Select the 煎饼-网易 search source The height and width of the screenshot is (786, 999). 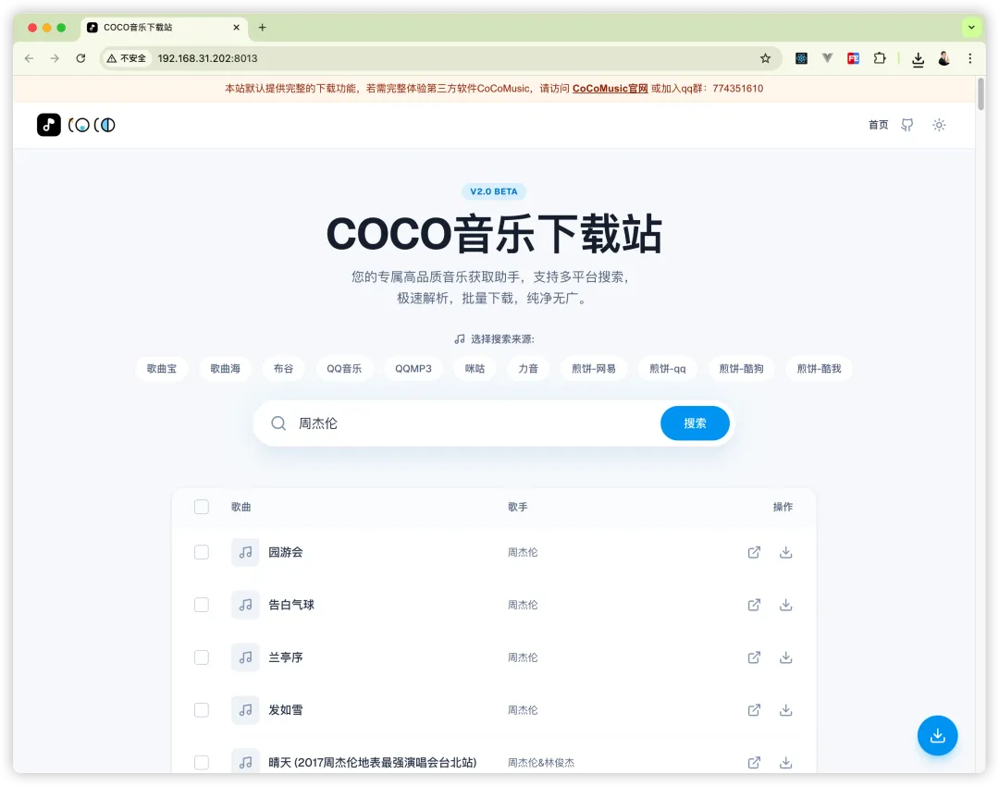click(594, 369)
